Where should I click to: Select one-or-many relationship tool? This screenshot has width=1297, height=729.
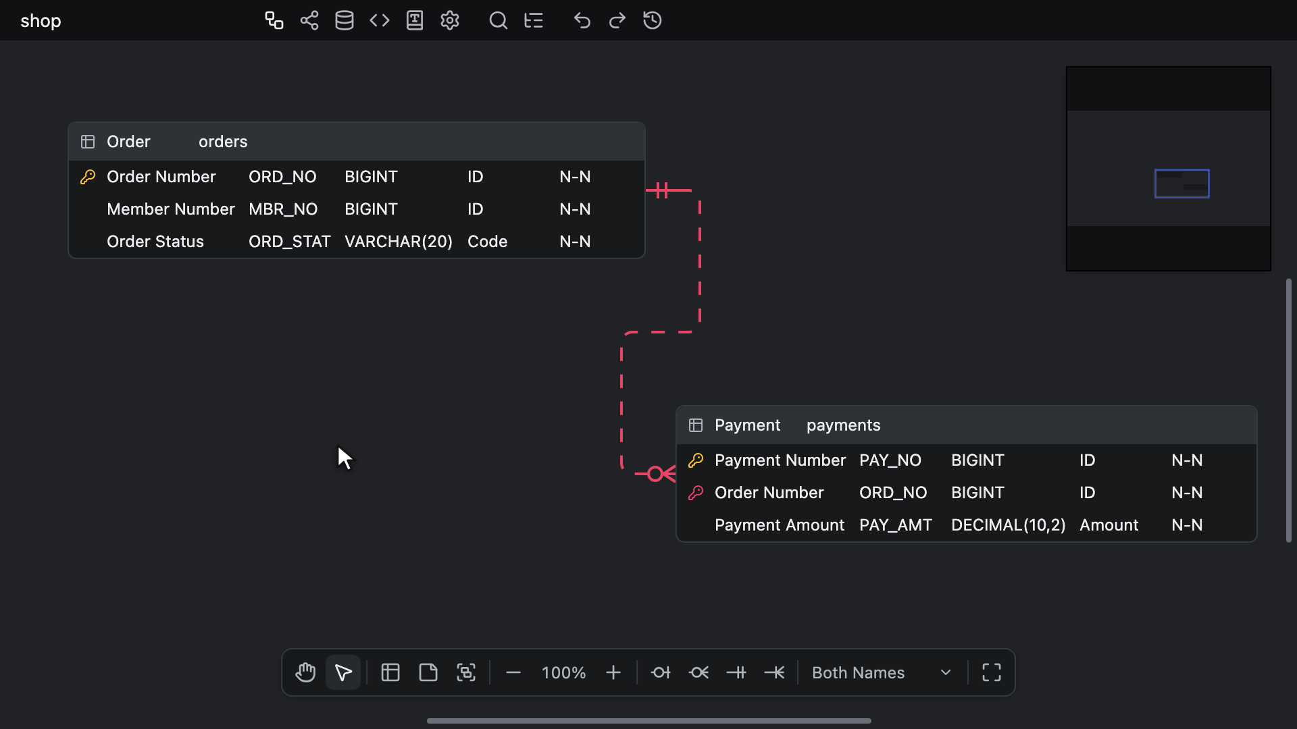click(x=774, y=672)
